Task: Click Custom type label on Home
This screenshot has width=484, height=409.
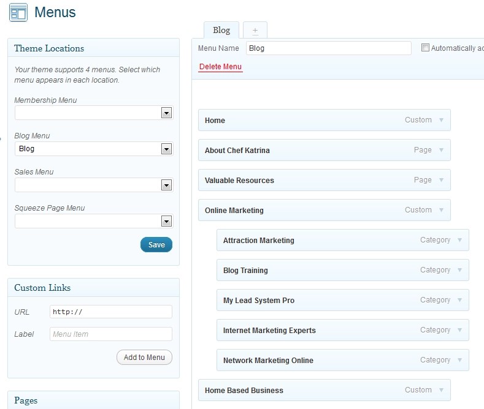Action: click(x=418, y=120)
